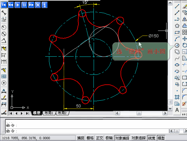This screenshot has height=141, width=187.
Task: Toggle 捕捉 snap mode in status bar
Action: (x=81, y=138)
